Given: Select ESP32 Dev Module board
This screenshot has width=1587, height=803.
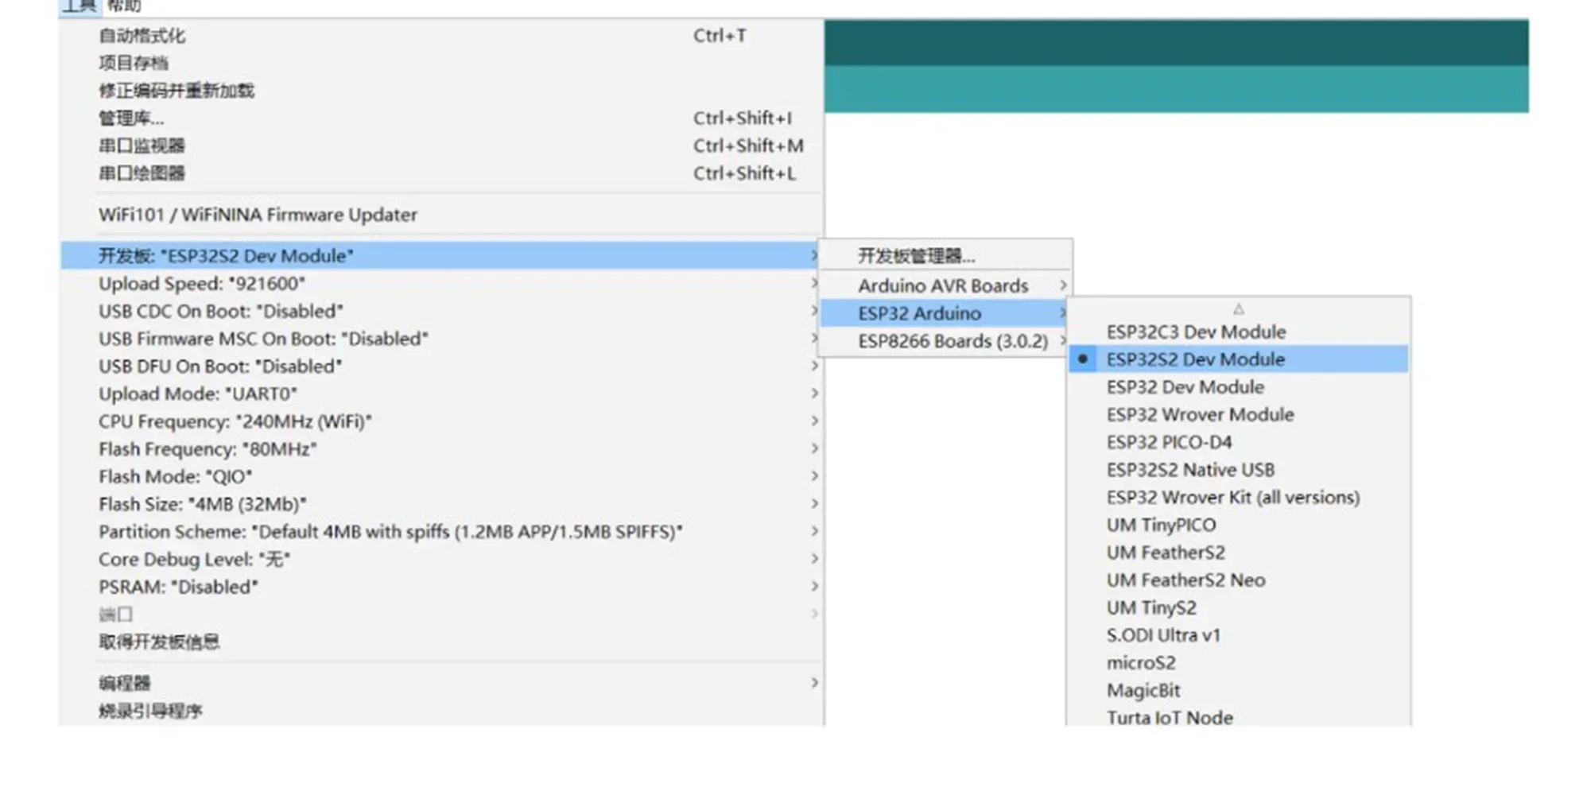Looking at the screenshot, I should pyautogui.click(x=1239, y=387).
